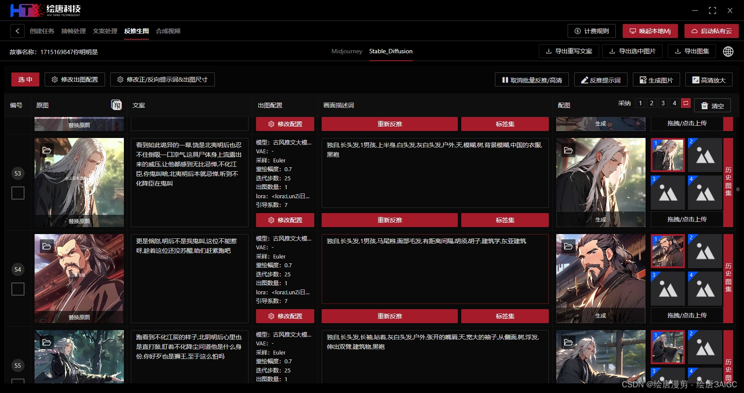
Task: Choose adopt option 4
Action: (674, 103)
